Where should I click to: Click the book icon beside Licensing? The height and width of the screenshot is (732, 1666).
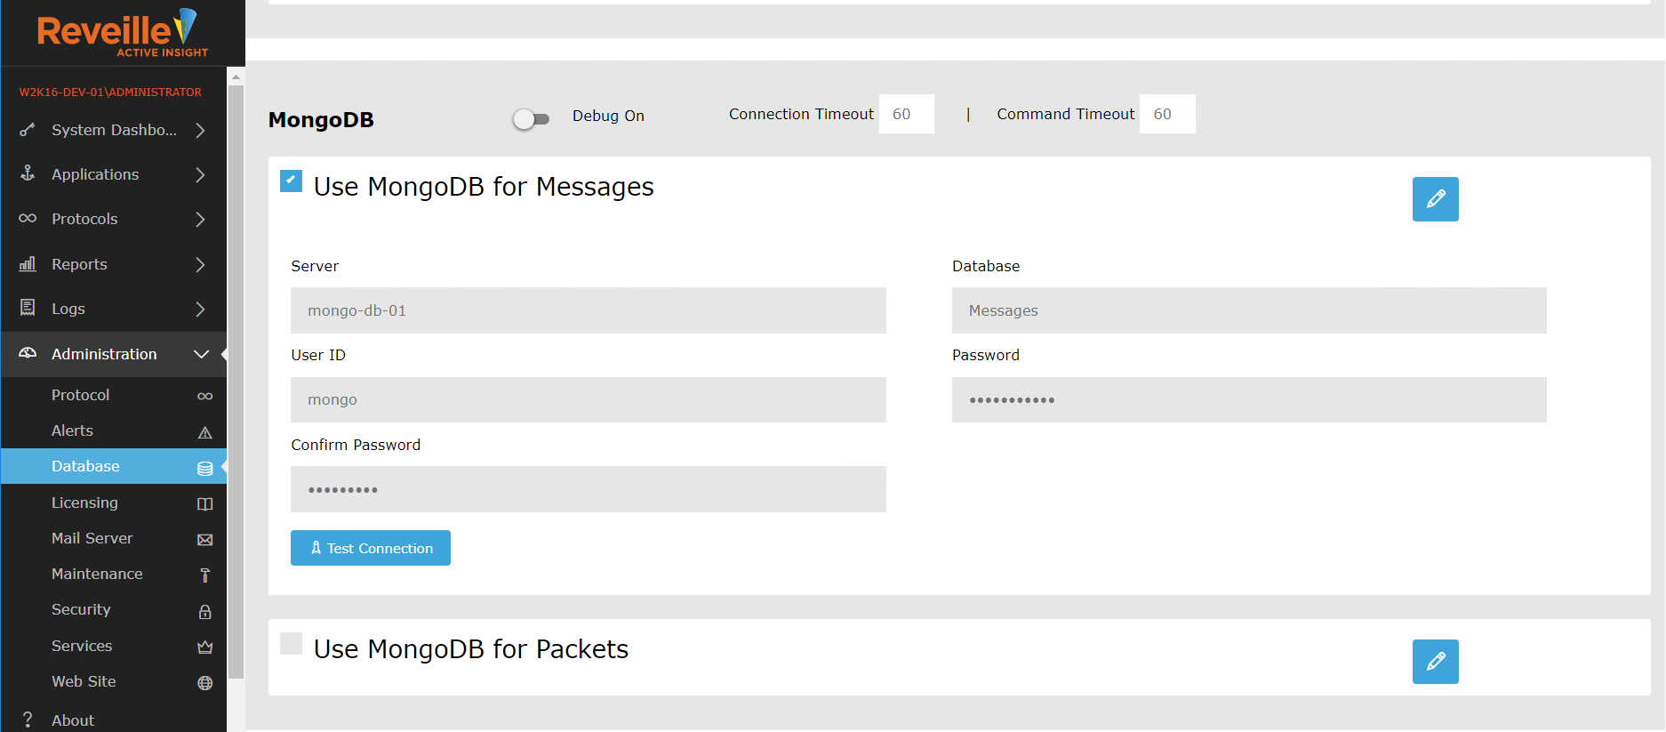point(204,504)
